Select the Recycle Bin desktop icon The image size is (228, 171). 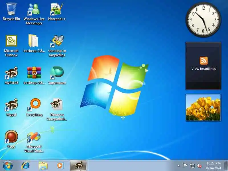11,12
